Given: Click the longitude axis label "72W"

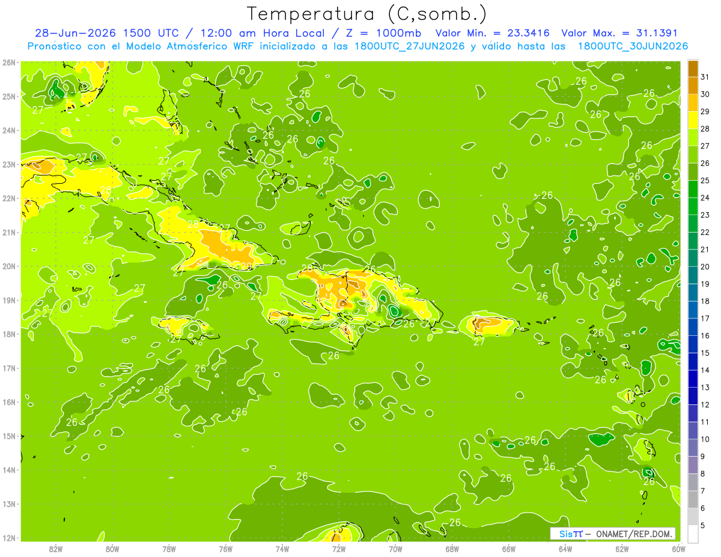Looking at the screenshot, I should pos(339,549).
